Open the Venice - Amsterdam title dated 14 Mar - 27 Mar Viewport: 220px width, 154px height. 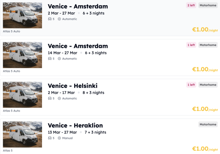pos(78,46)
